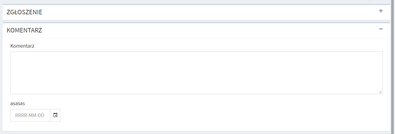
Task: Click the textarea resize grip corner
Action: (x=380, y=92)
